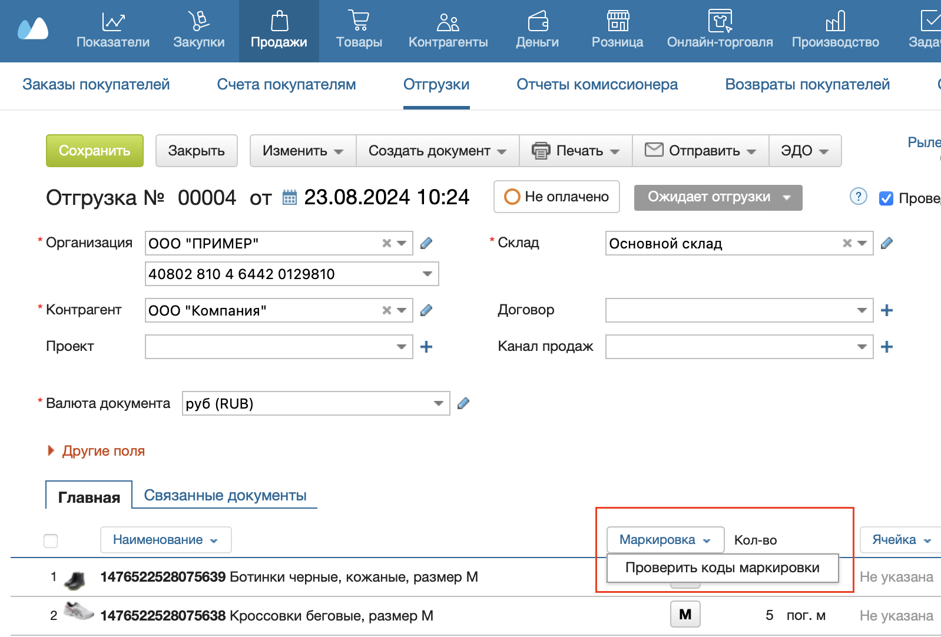941x637 pixels.
Task: Add a new Договор with plus icon
Action: (887, 310)
